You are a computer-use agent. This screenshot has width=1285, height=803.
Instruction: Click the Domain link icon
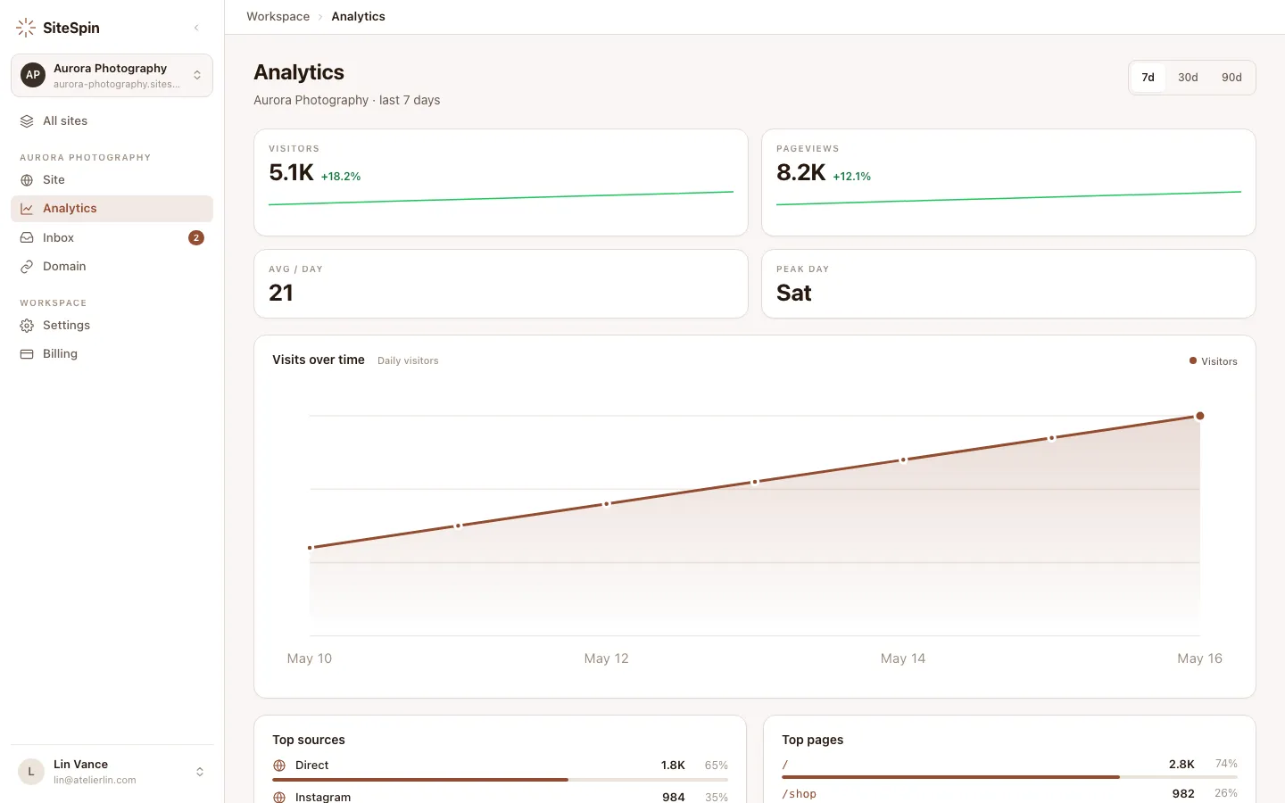[27, 267]
